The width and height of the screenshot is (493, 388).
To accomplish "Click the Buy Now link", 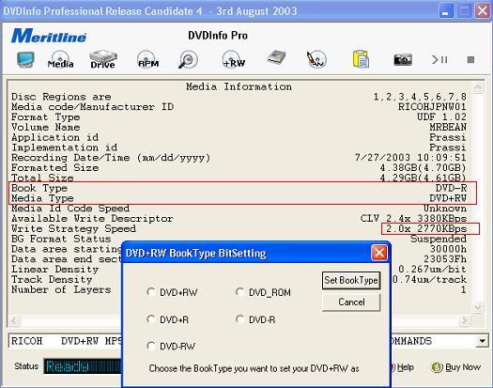I will (463, 367).
